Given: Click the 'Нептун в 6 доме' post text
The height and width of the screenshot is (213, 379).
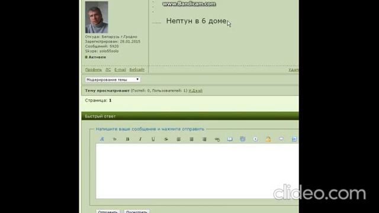Looking at the screenshot, I should click(196, 21).
